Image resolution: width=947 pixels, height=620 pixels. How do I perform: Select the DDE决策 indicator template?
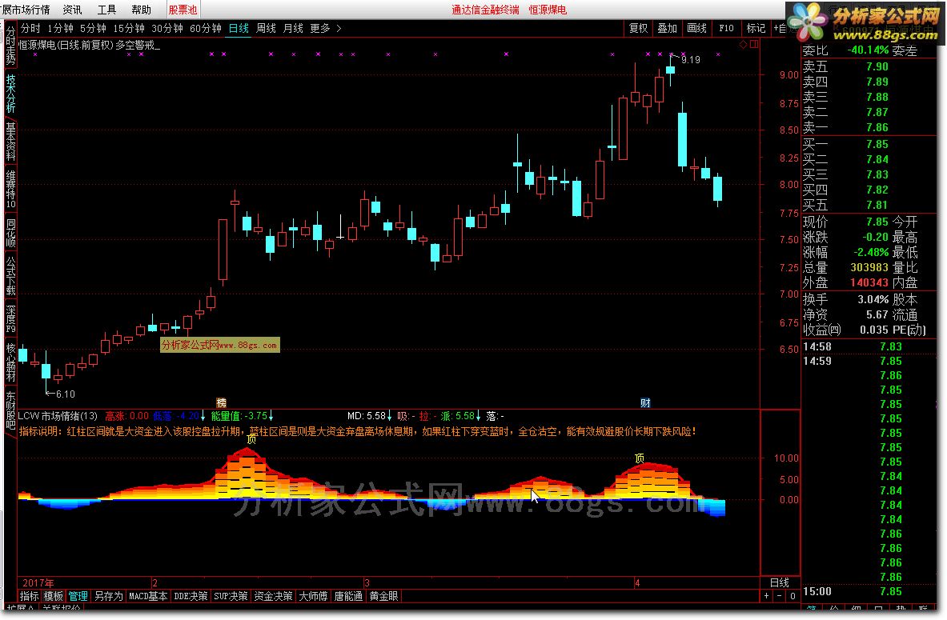191,596
